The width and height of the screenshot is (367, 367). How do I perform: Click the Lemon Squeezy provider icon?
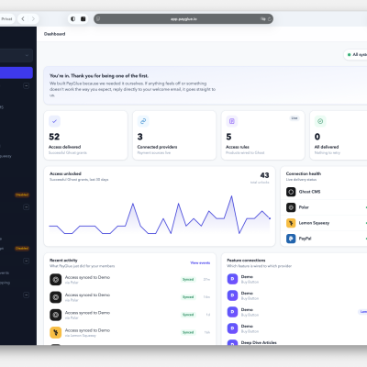click(x=291, y=223)
